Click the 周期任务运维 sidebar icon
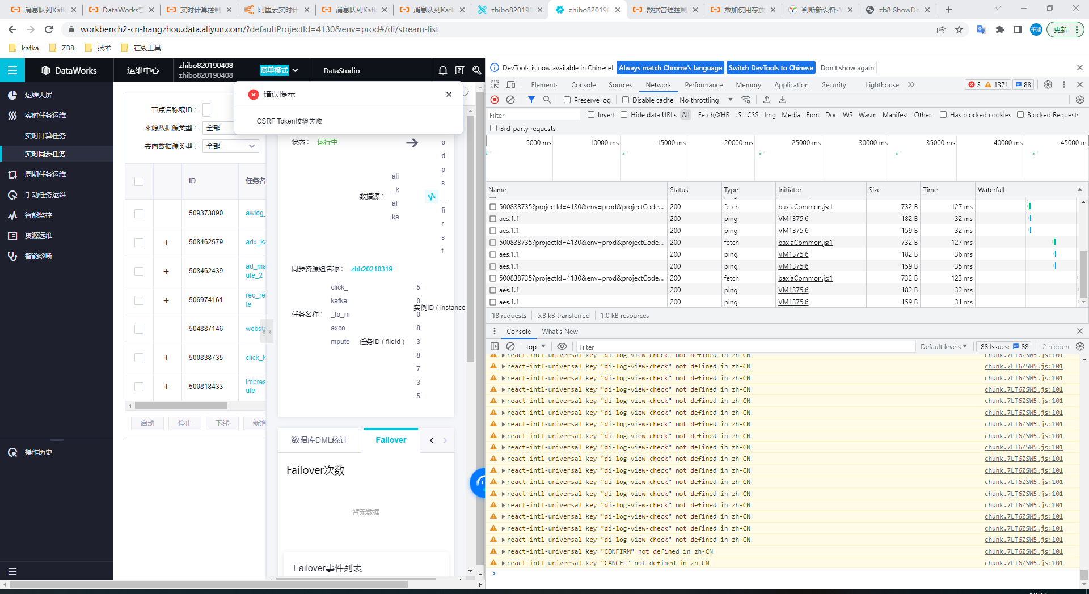The height and width of the screenshot is (594, 1089). [x=12, y=174]
